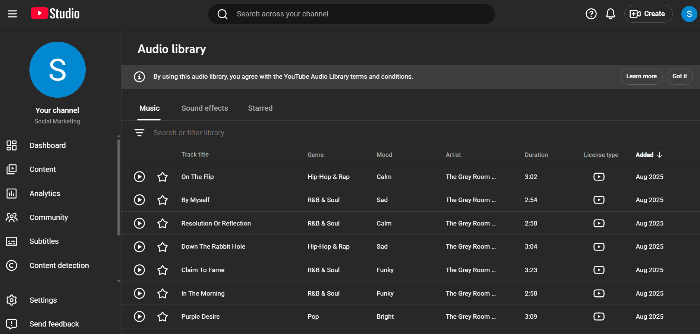Screen dimensions: 700x334
Task: Open the Help question mark icon
Action: pos(591,14)
